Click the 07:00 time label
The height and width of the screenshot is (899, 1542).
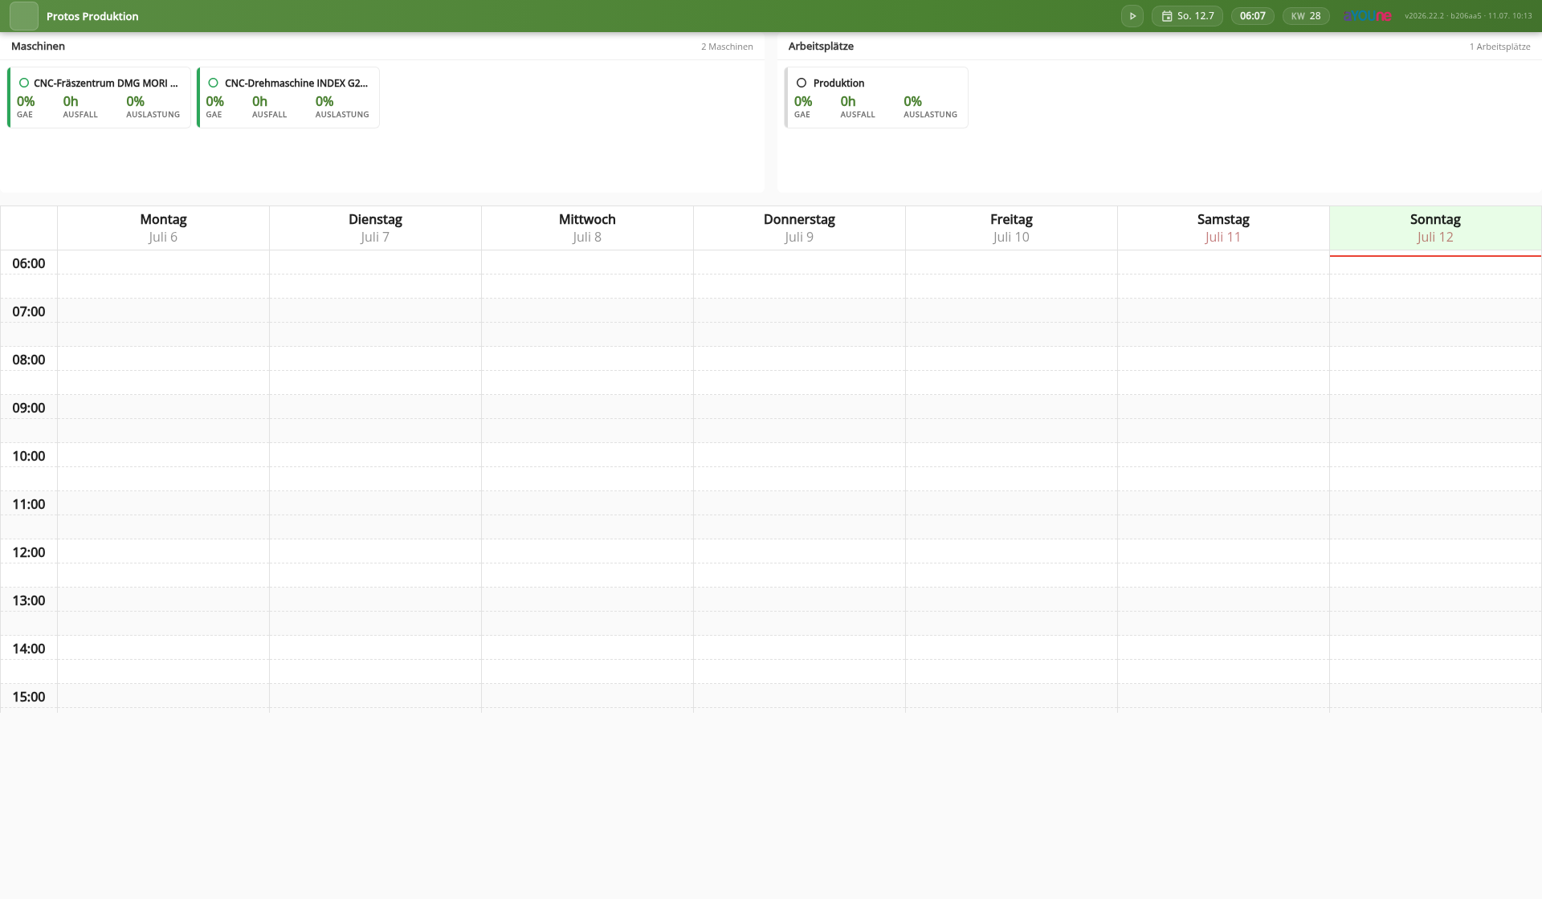[x=29, y=311]
